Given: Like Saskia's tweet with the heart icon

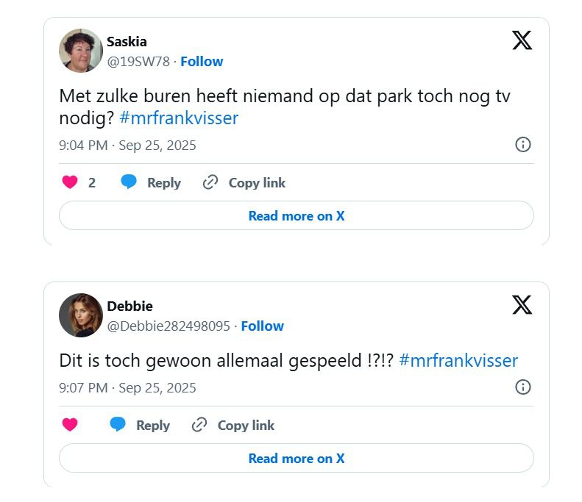Looking at the screenshot, I should pos(70,183).
